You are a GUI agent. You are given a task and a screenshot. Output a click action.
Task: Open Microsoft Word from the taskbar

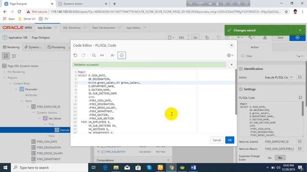click(193, 168)
